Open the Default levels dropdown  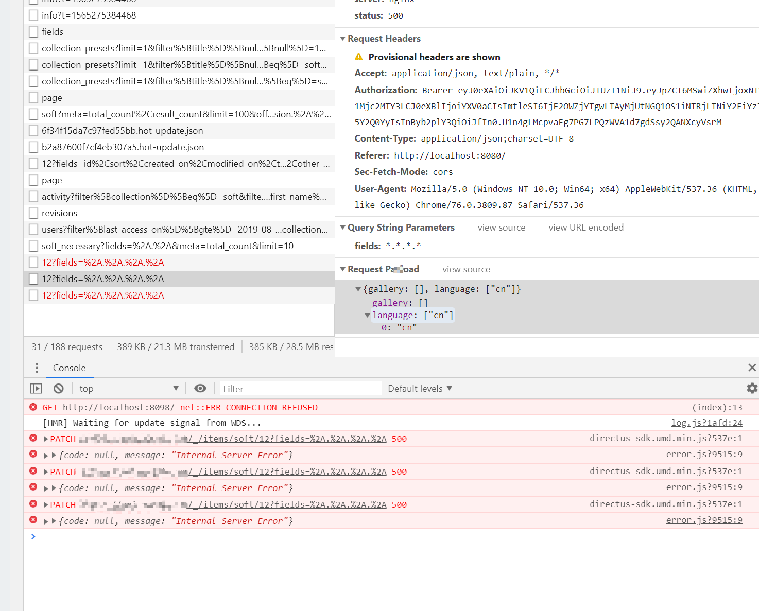419,388
